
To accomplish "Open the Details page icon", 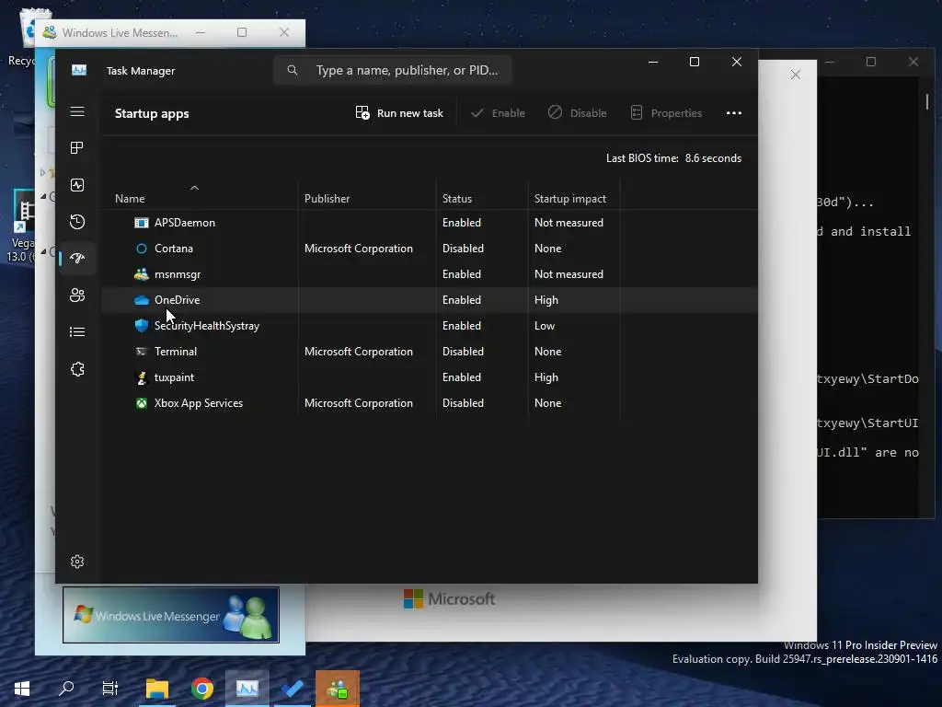I will click(77, 331).
